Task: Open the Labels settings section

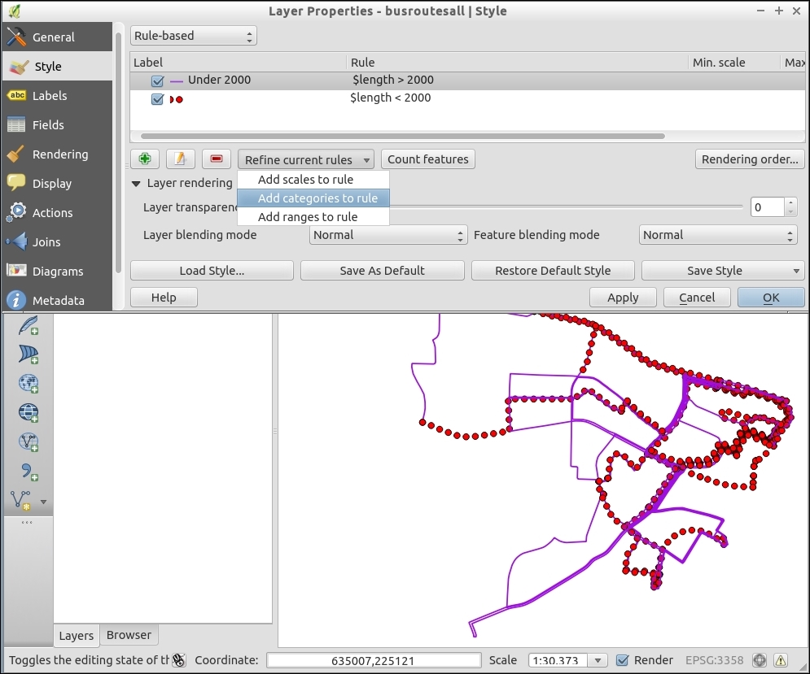Action: (50, 96)
